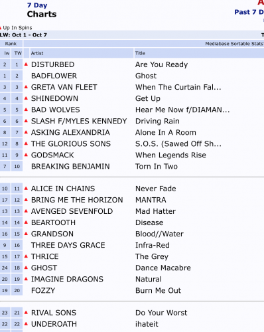Click the red up-arrow beside DISTURBED
264x332 pixels.
point(26,64)
